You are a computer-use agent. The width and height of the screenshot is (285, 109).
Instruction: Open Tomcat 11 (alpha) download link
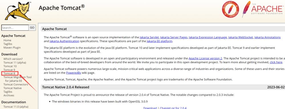coord(15,63)
